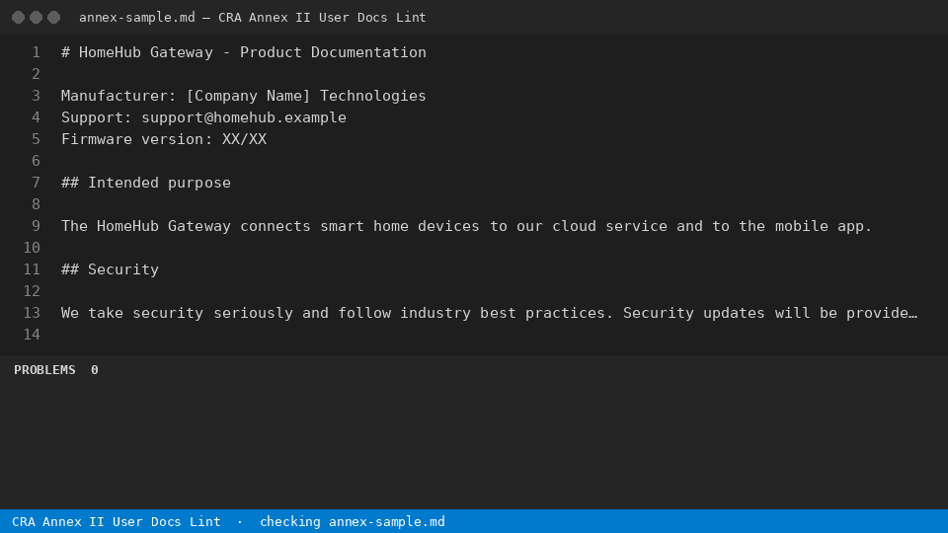Select line number 2 in the gutter
This screenshot has width=948, height=533.
(36, 74)
